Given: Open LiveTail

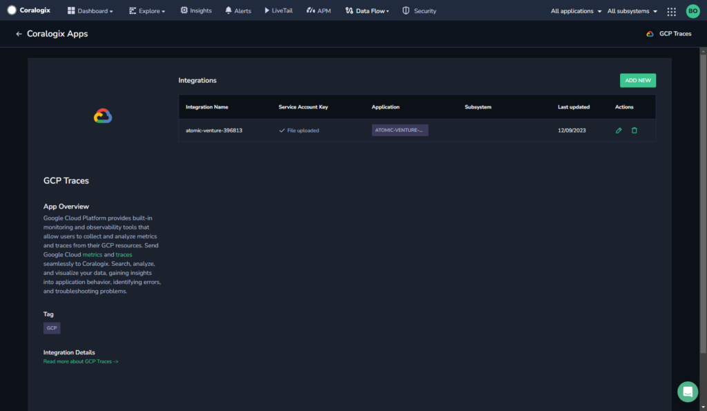Looking at the screenshot, I should point(278,10).
